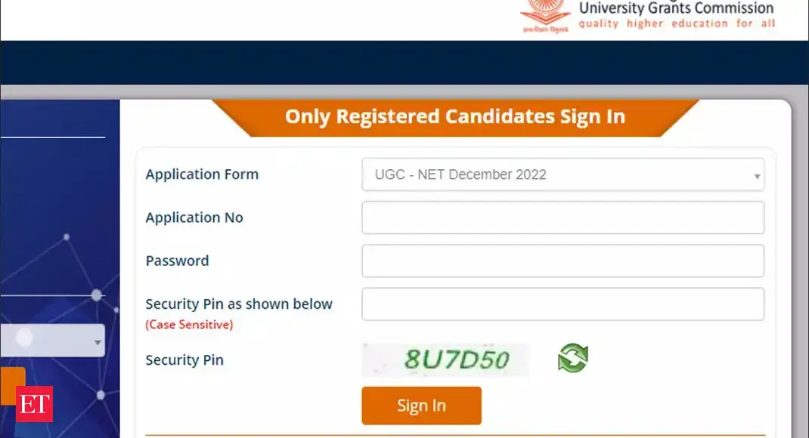The width and height of the screenshot is (809, 438).
Task: Open the gray dropdown in left sidebar
Action: point(51,341)
